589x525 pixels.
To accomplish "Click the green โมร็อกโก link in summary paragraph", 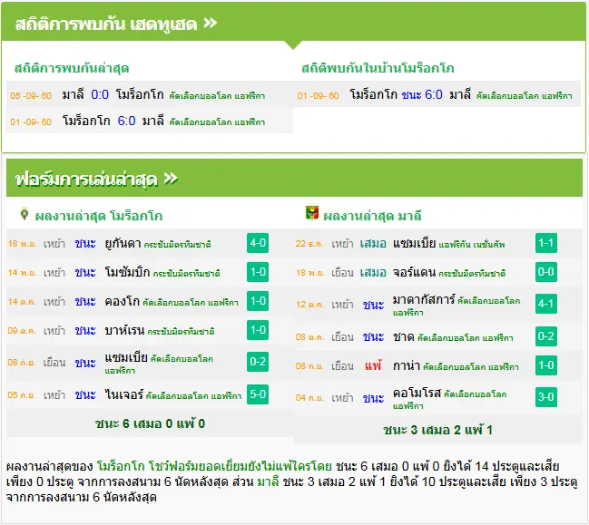I will tap(121, 466).
